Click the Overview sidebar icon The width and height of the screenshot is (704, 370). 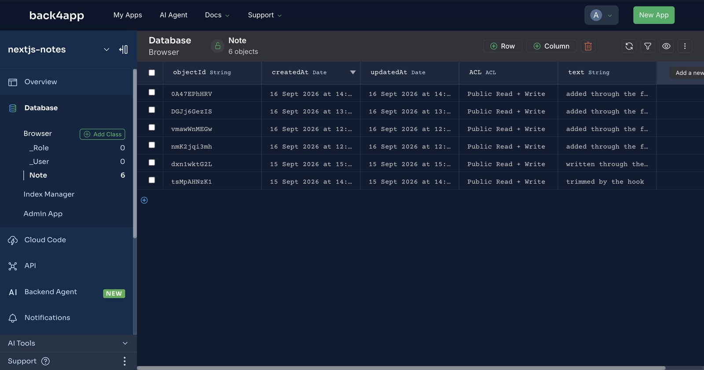point(13,82)
